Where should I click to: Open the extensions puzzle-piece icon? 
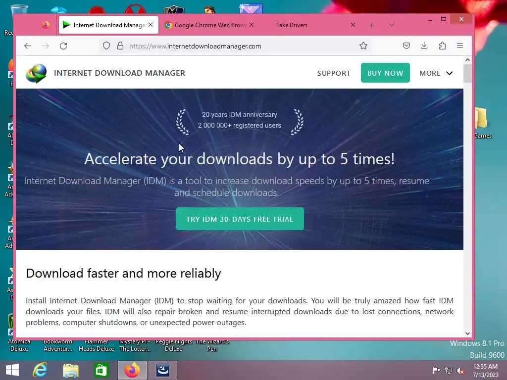click(442, 46)
